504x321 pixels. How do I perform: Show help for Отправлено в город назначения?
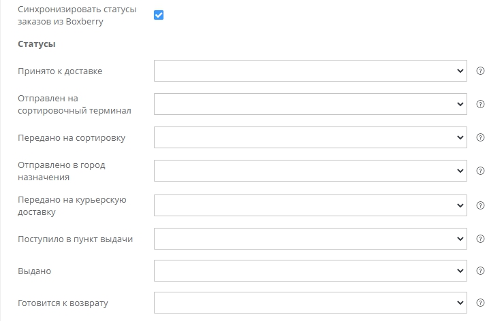[x=480, y=171]
